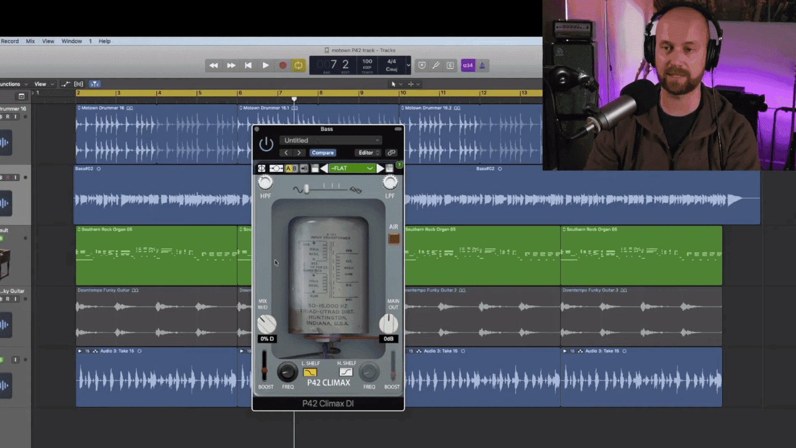Open the Help menu

(104, 41)
